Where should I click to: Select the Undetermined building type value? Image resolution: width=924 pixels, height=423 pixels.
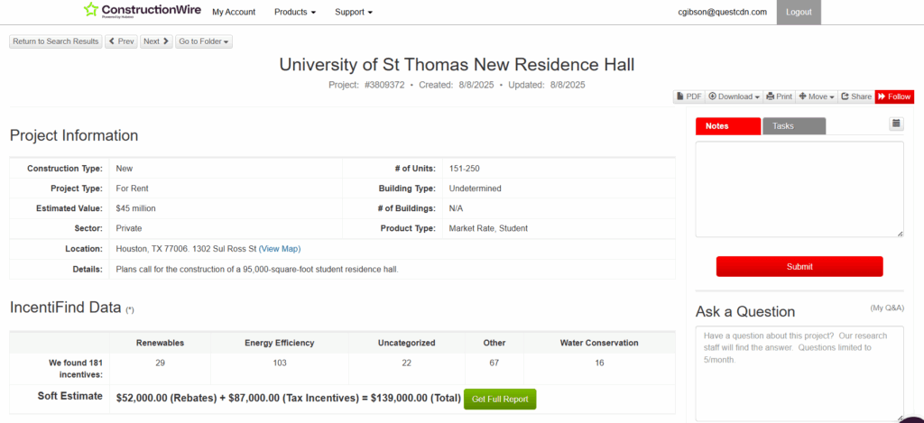point(475,189)
